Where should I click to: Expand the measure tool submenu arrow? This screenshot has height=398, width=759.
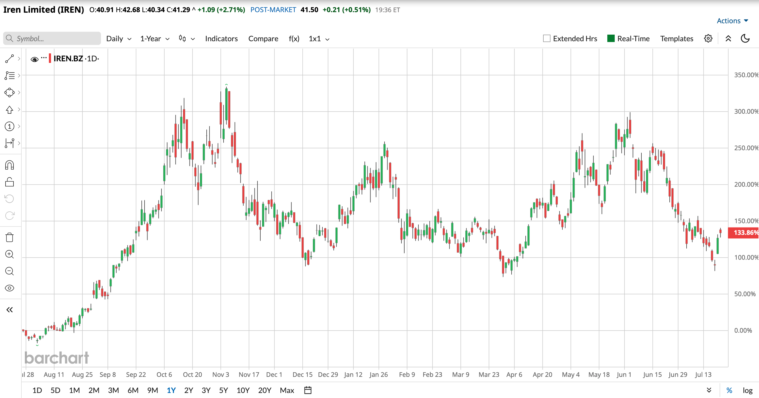click(19, 143)
